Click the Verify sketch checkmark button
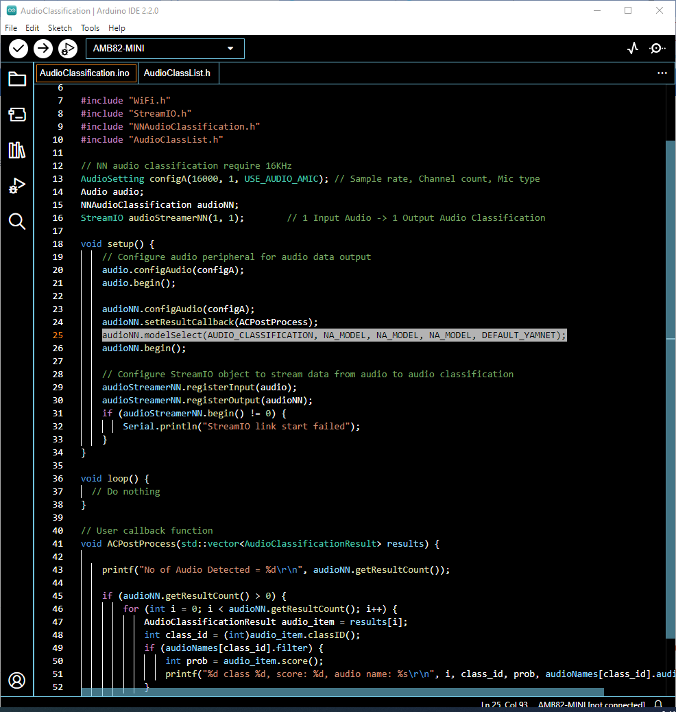This screenshot has width=676, height=712. [x=19, y=48]
